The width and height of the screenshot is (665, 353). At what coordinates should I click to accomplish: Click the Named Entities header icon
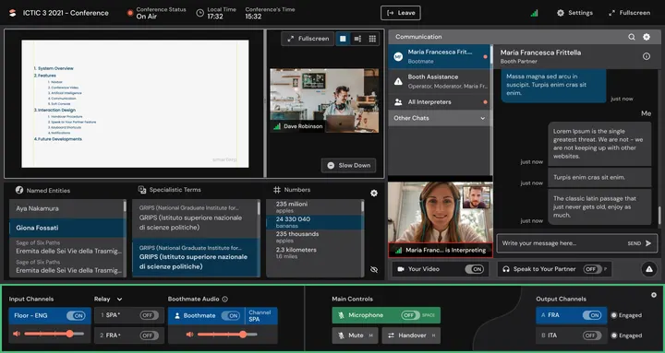click(19, 190)
